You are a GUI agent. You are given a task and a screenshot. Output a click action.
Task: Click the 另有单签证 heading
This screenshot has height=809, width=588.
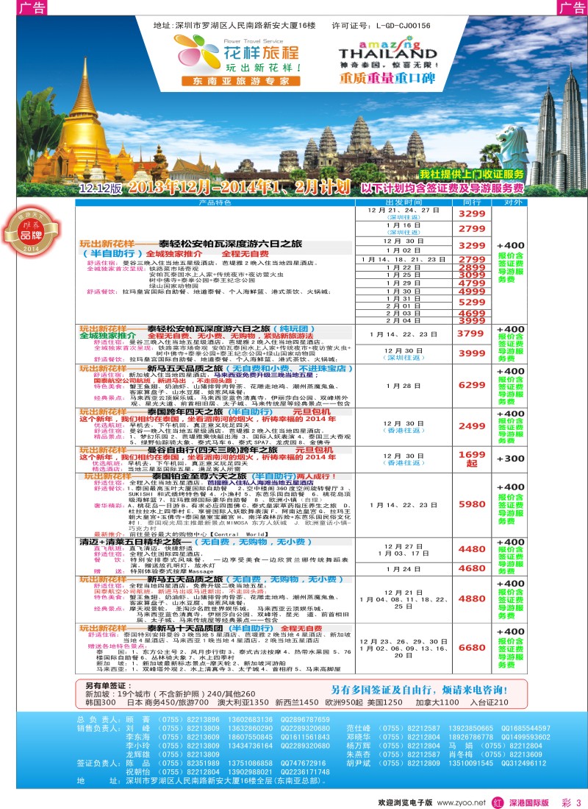pyautogui.click(x=108, y=685)
